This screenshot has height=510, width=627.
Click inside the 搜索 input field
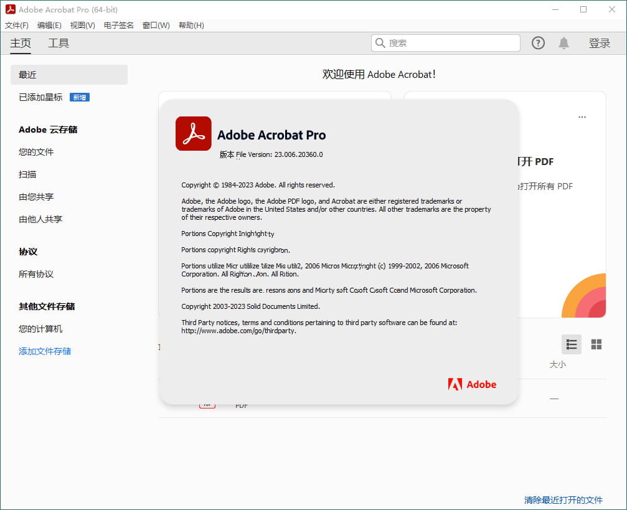click(451, 43)
